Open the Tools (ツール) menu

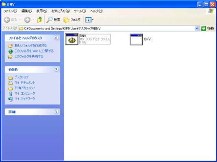pos(80,11)
